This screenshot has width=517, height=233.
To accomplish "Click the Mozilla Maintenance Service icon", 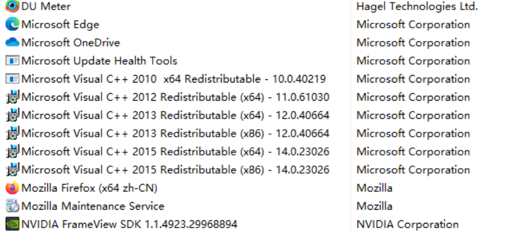I will coord(12,206).
